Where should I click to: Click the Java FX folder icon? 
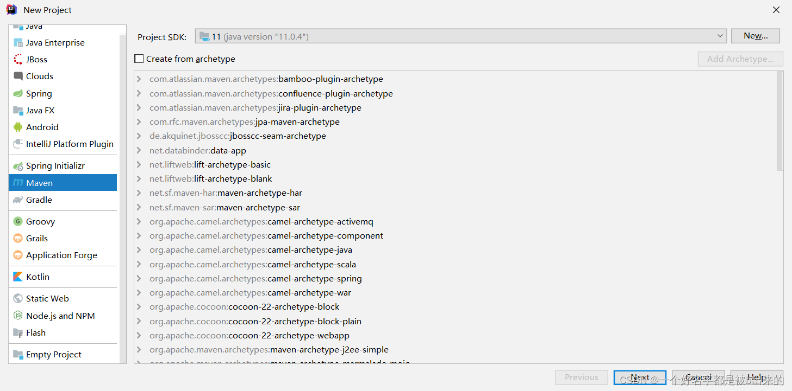coord(18,111)
